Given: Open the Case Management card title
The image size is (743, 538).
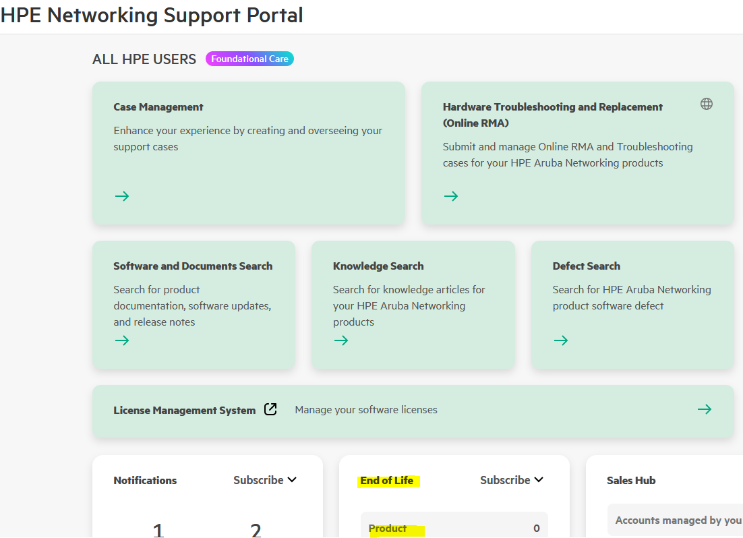Looking at the screenshot, I should [x=158, y=107].
